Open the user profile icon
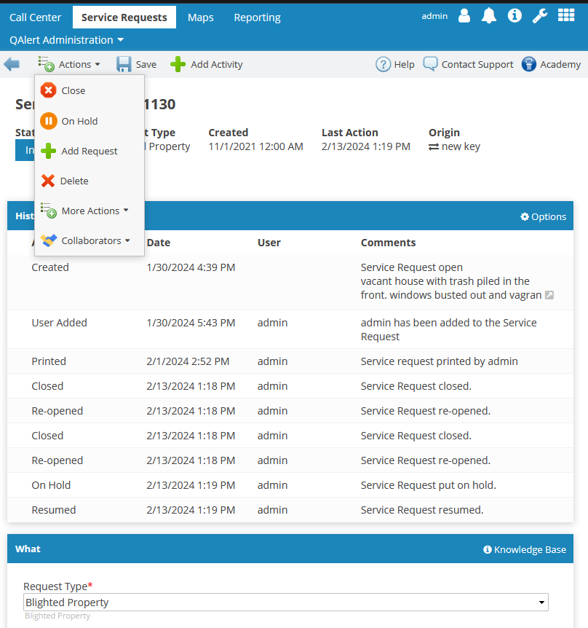Screen dimensions: 588x628 point(464,16)
